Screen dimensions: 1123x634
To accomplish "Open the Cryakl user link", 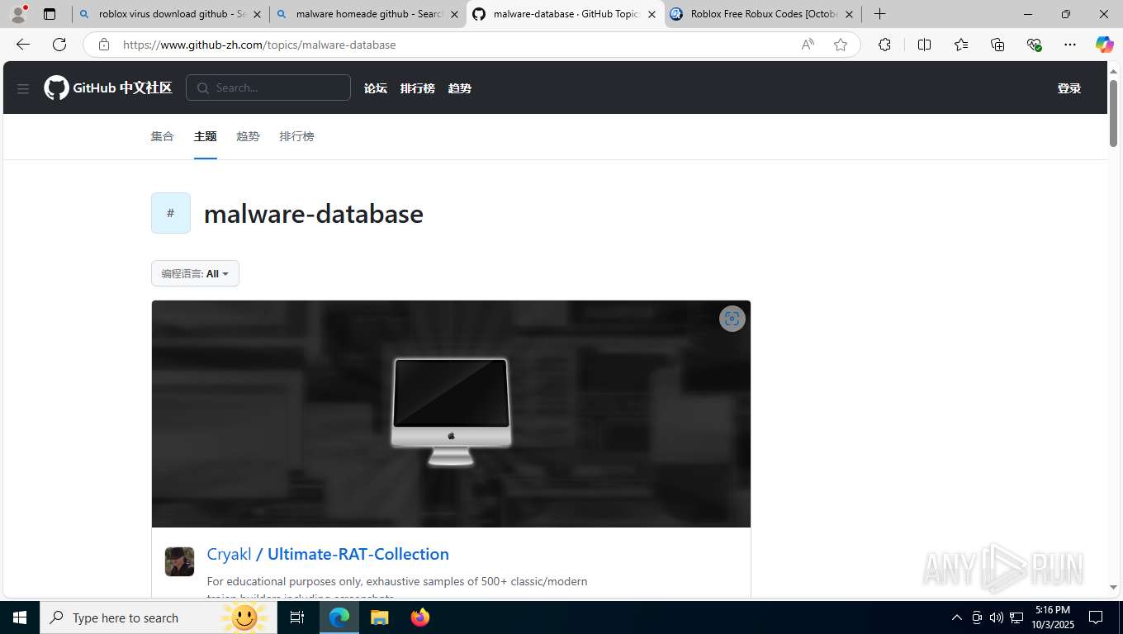I will (229, 554).
